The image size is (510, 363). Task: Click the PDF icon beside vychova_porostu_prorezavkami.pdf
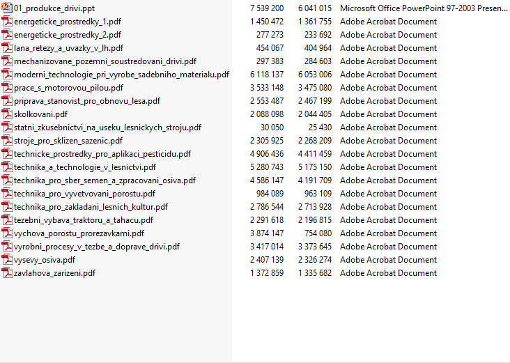click(x=7, y=233)
